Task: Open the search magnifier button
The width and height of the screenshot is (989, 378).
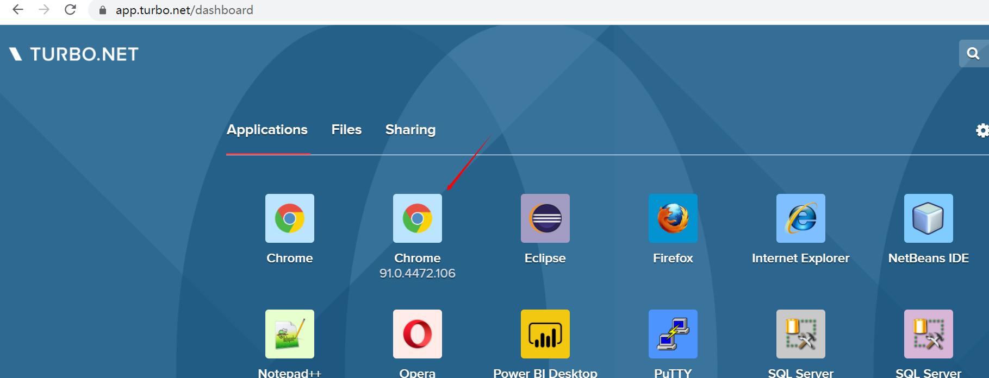Action: pos(973,53)
